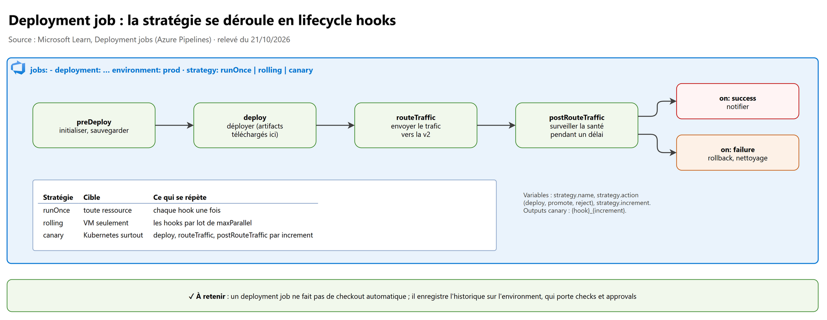Click 'chaque hook une fois' cell
Image resolution: width=827 pixels, height=320 pixels.
pyautogui.click(x=187, y=210)
